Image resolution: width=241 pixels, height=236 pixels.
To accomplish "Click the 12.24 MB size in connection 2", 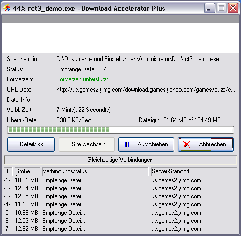I will click(26, 188).
